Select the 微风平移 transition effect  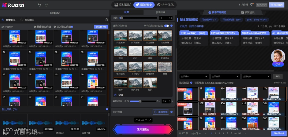point(135,82)
